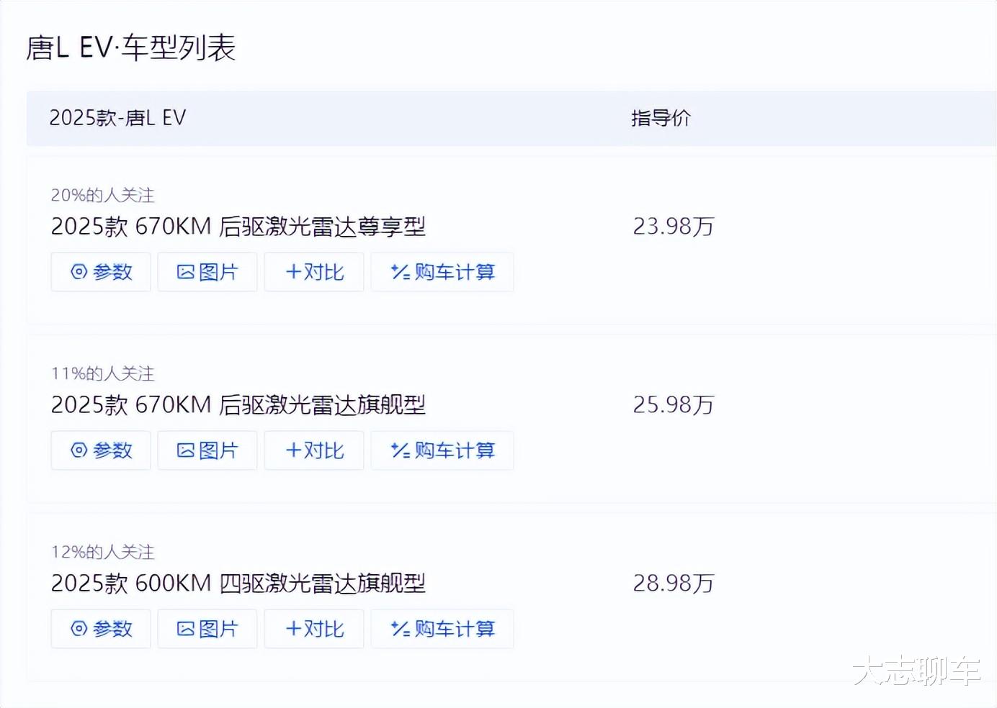Add 670KM 后驱旗舰型 to 对比
Viewport: 997px width, 708px height.
314,450
